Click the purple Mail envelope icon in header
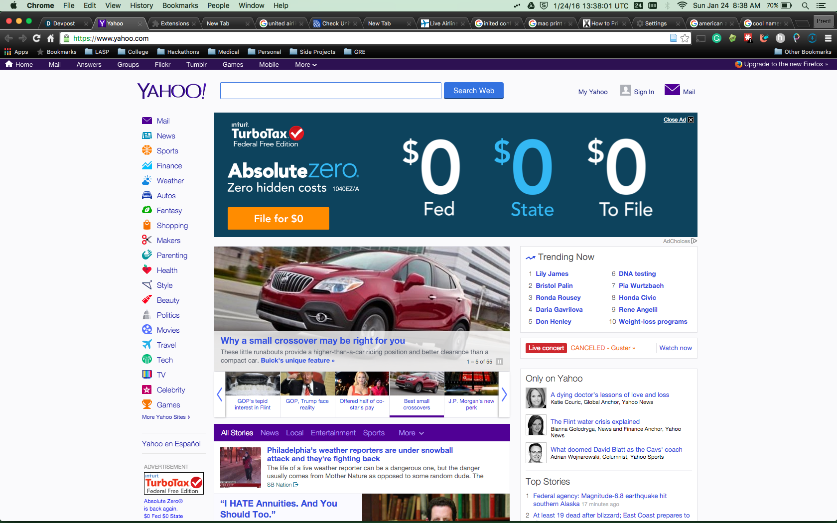This screenshot has width=837, height=523. 672,90
